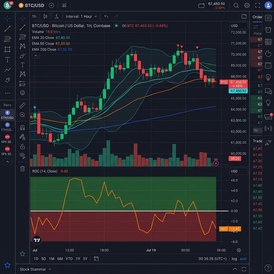Open the chat bubbles icon in right sidebar
The height and width of the screenshot is (274, 274).
(x=268, y=91)
